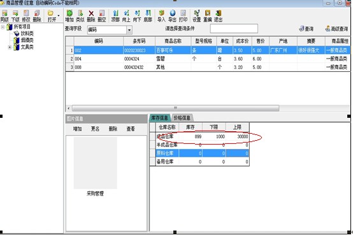The height and width of the screenshot is (235, 353).
Task: Click the 上限 value 30000 cell
Action: click(x=238, y=137)
